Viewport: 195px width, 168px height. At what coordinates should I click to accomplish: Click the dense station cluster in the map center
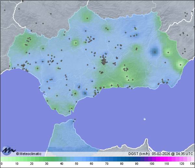coord(104,61)
